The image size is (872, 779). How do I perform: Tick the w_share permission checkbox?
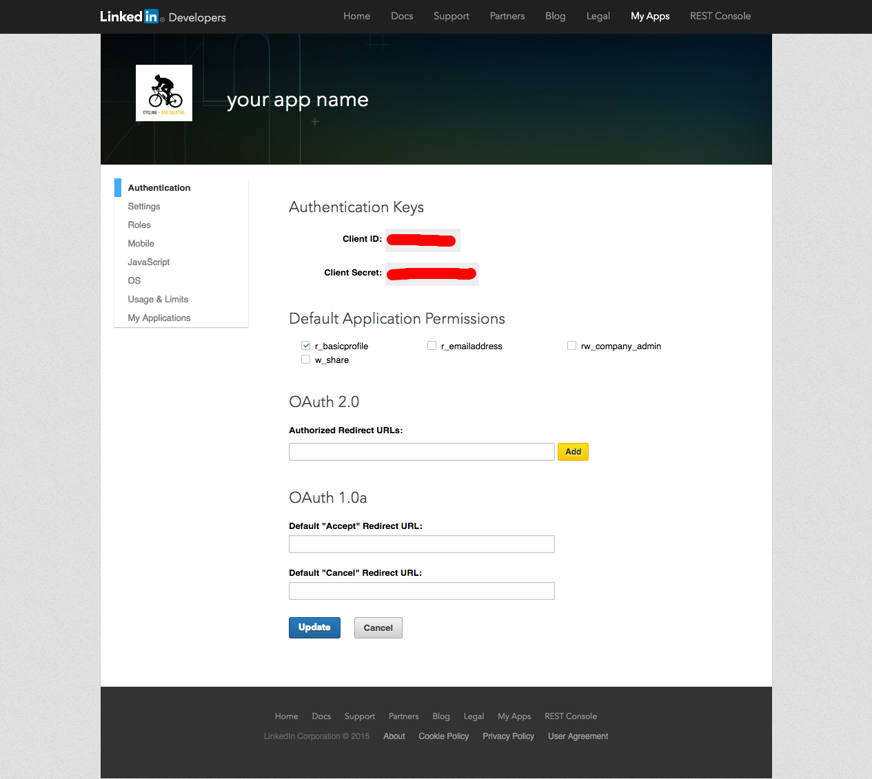(306, 360)
